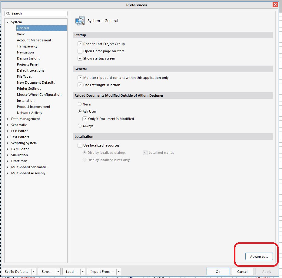The height and width of the screenshot is (278, 282).
Task: Click the PCB Editor label
Action: coord(19,131)
